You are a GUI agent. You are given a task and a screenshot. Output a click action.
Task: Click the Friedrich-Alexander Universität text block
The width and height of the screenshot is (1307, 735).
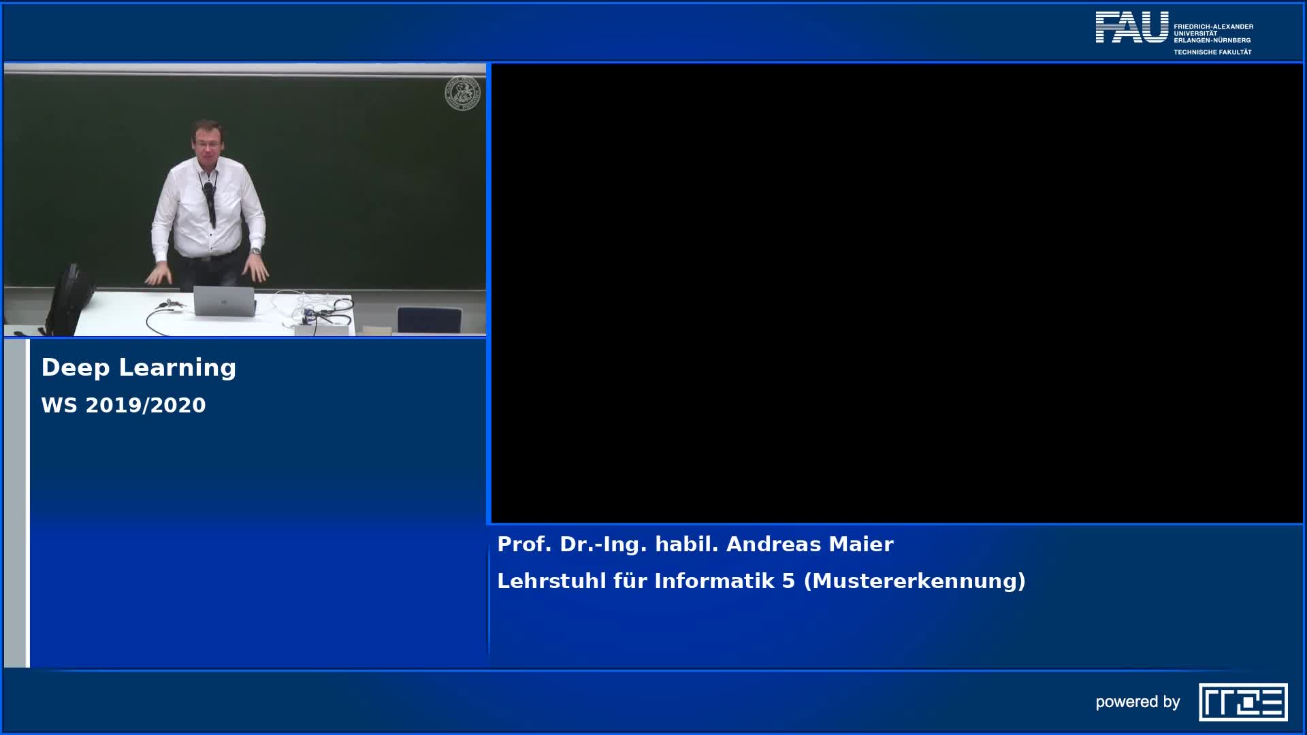pyautogui.click(x=1216, y=31)
